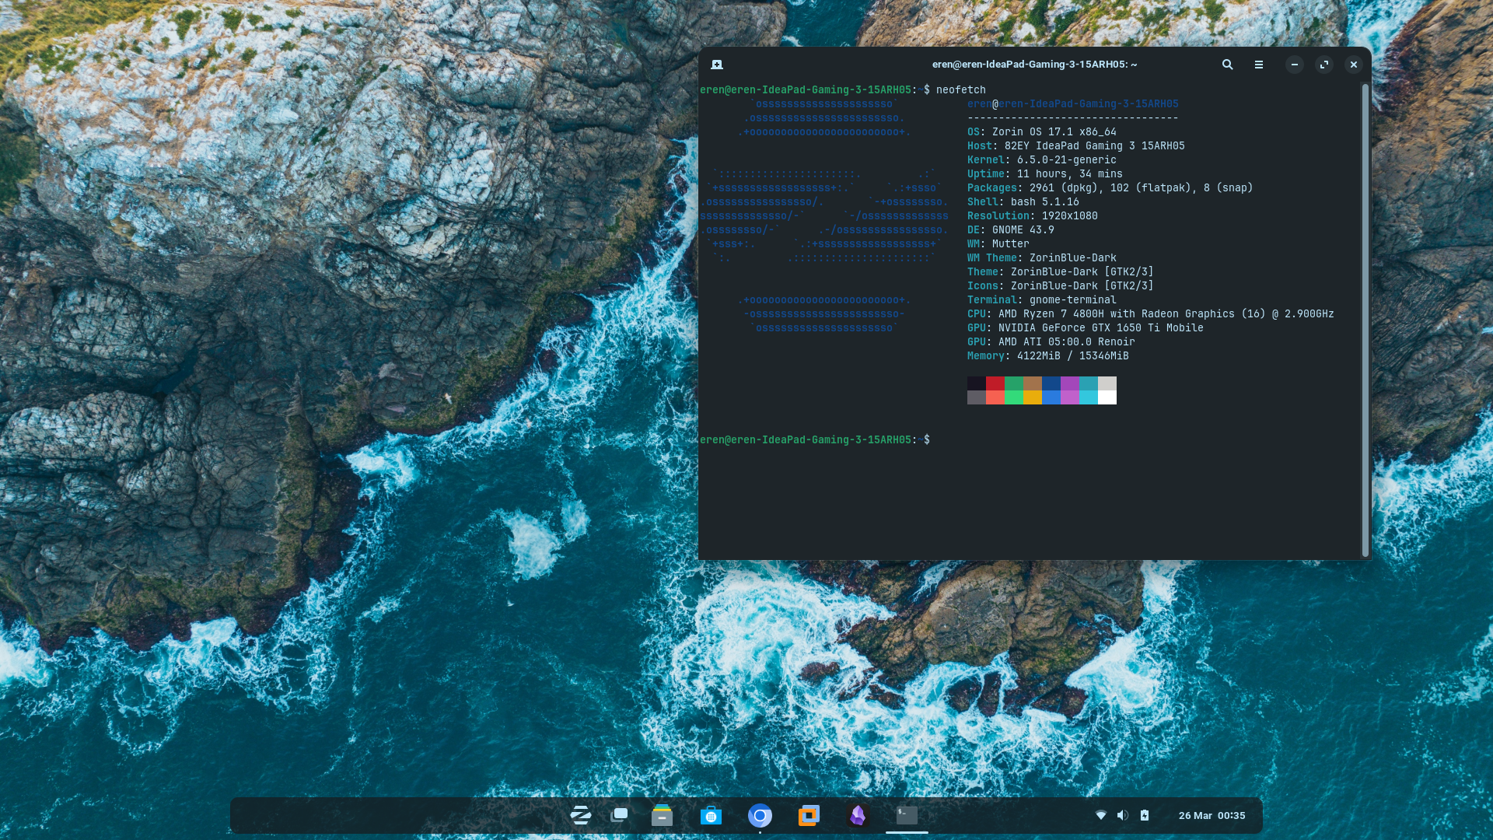Launch the Files manager from the taskbar
The image size is (1493, 840).
coord(662,815)
